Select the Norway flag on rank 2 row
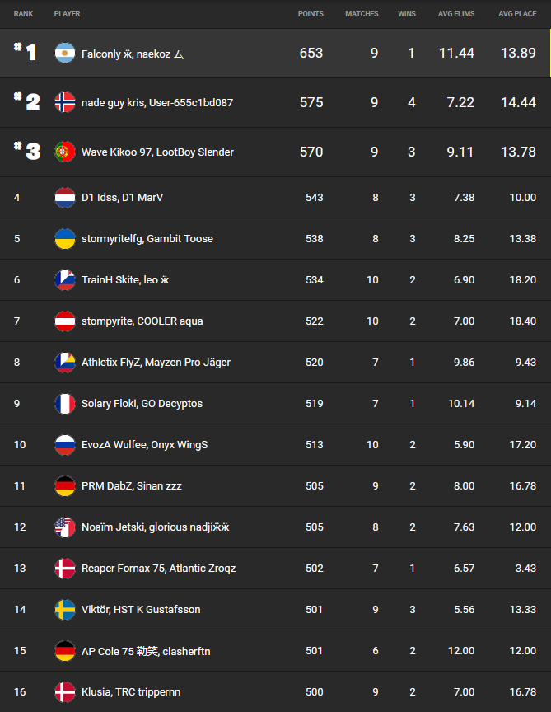The height and width of the screenshot is (712, 551). coord(64,102)
